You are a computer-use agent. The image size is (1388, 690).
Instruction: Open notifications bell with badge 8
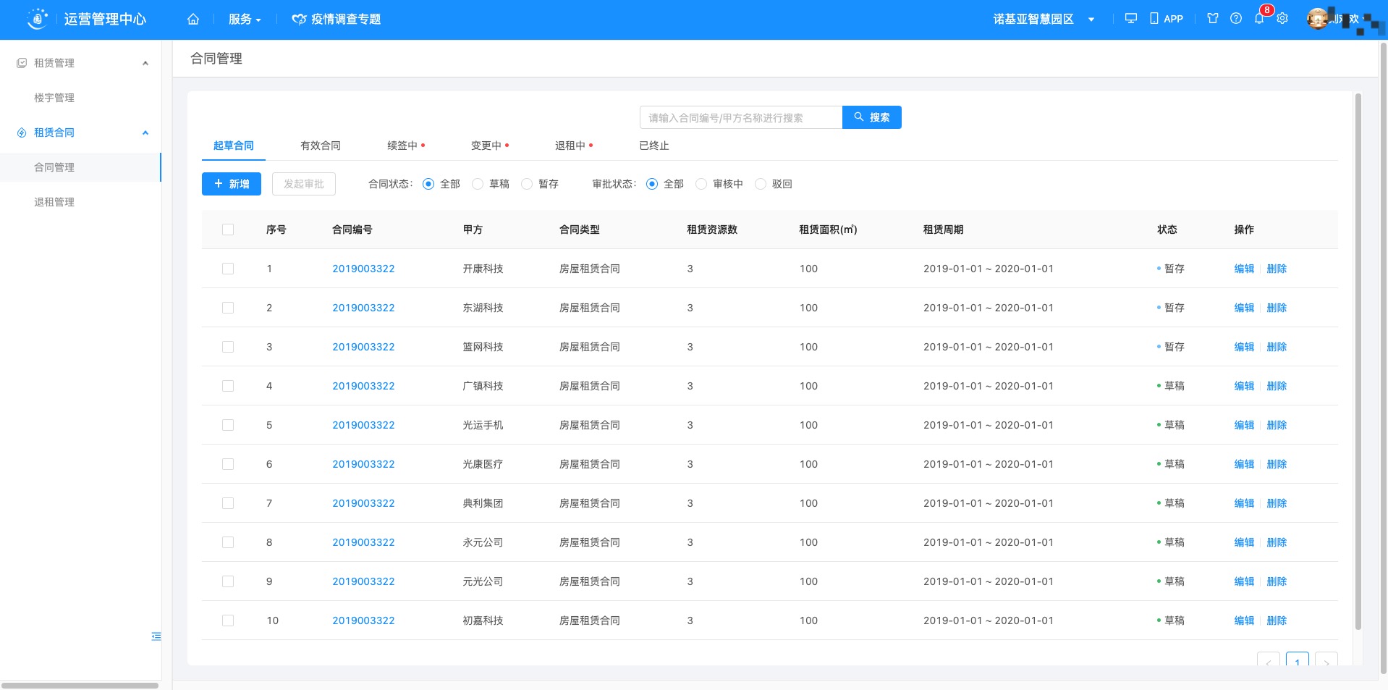click(x=1260, y=18)
